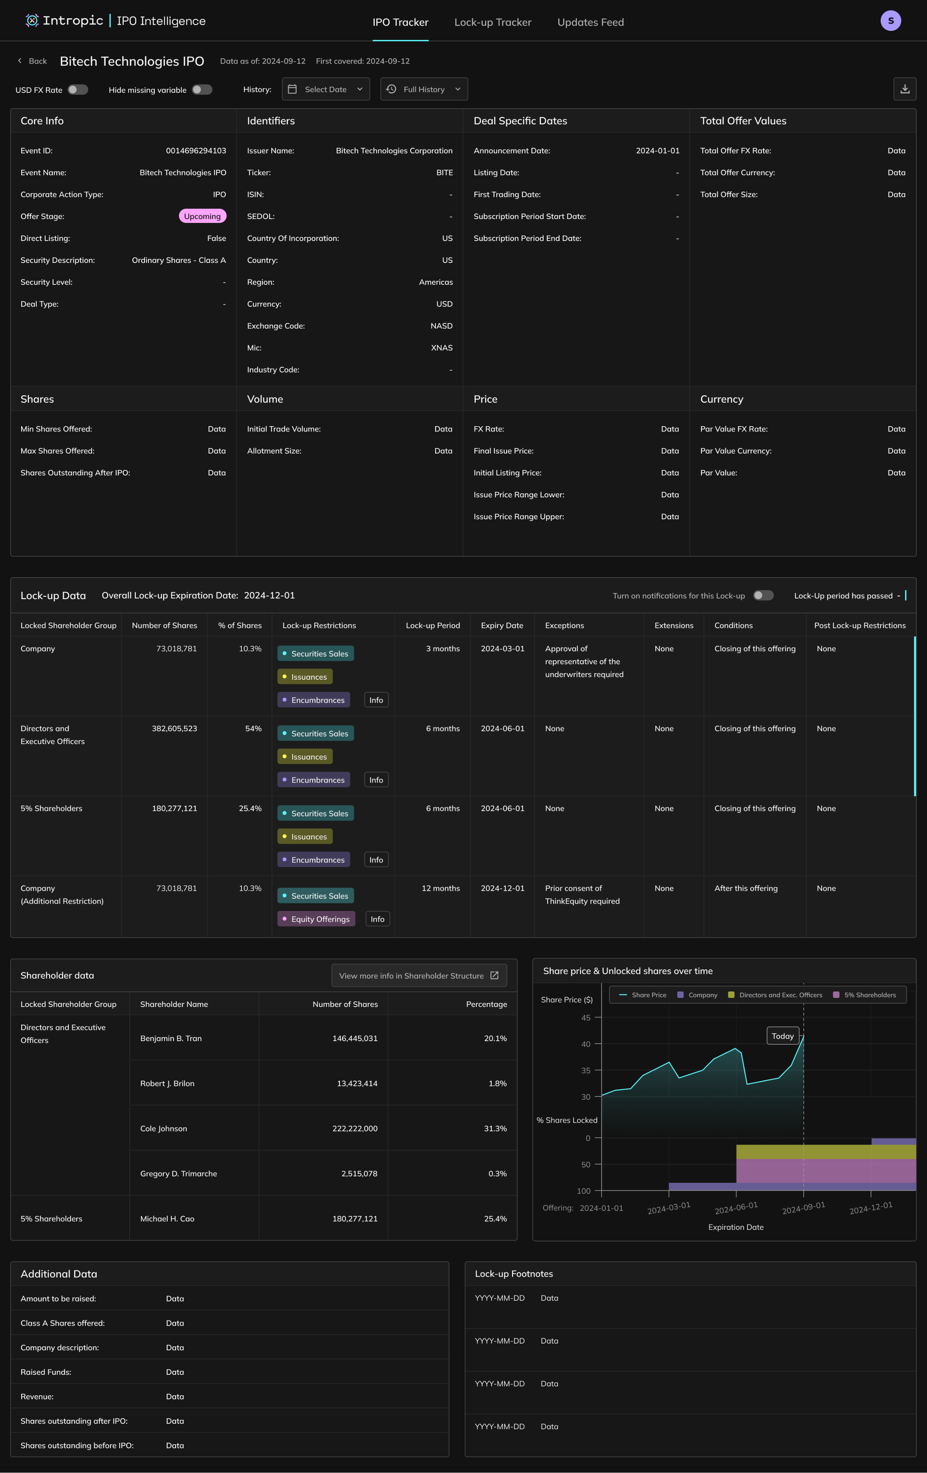The image size is (927, 1473).
Task: Turn on notifications for this Lock-up
Action: (763, 596)
